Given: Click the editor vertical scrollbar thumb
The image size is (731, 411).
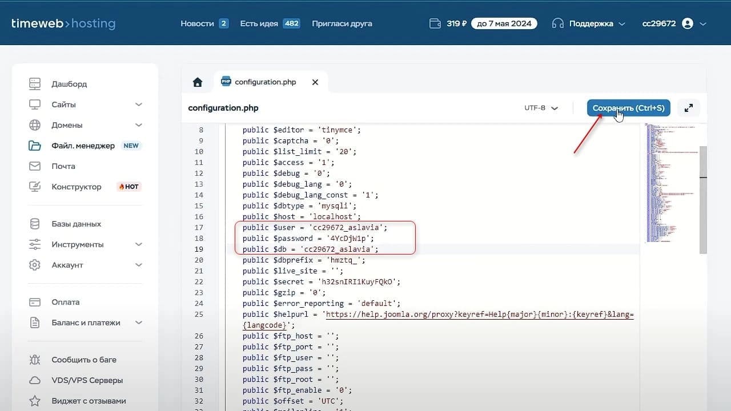Looking at the screenshot, I should pos(704,200).
